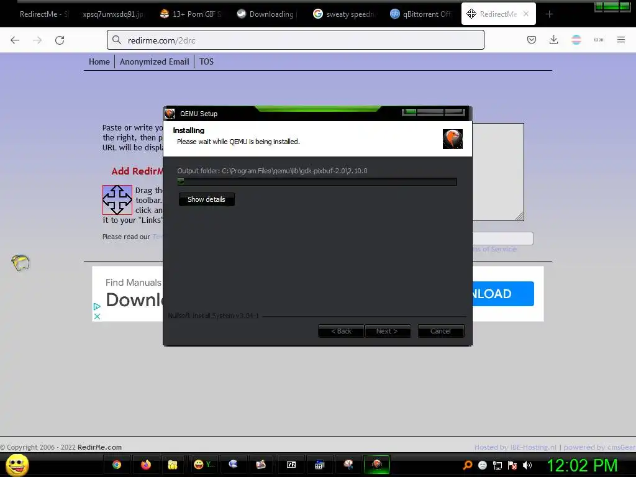The image size is (636, 477).
Task: Reload the current page
Action: click(x=60, y=40)
